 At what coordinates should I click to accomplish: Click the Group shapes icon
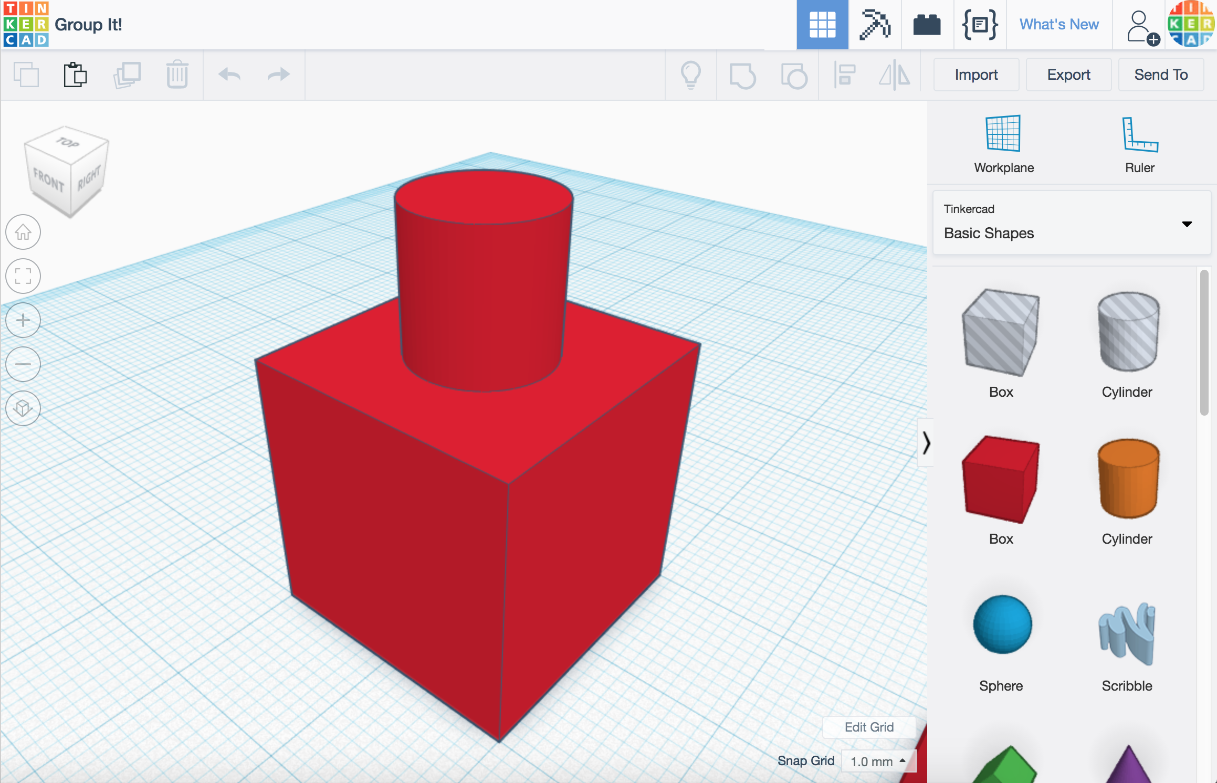(x=742, y=75)
